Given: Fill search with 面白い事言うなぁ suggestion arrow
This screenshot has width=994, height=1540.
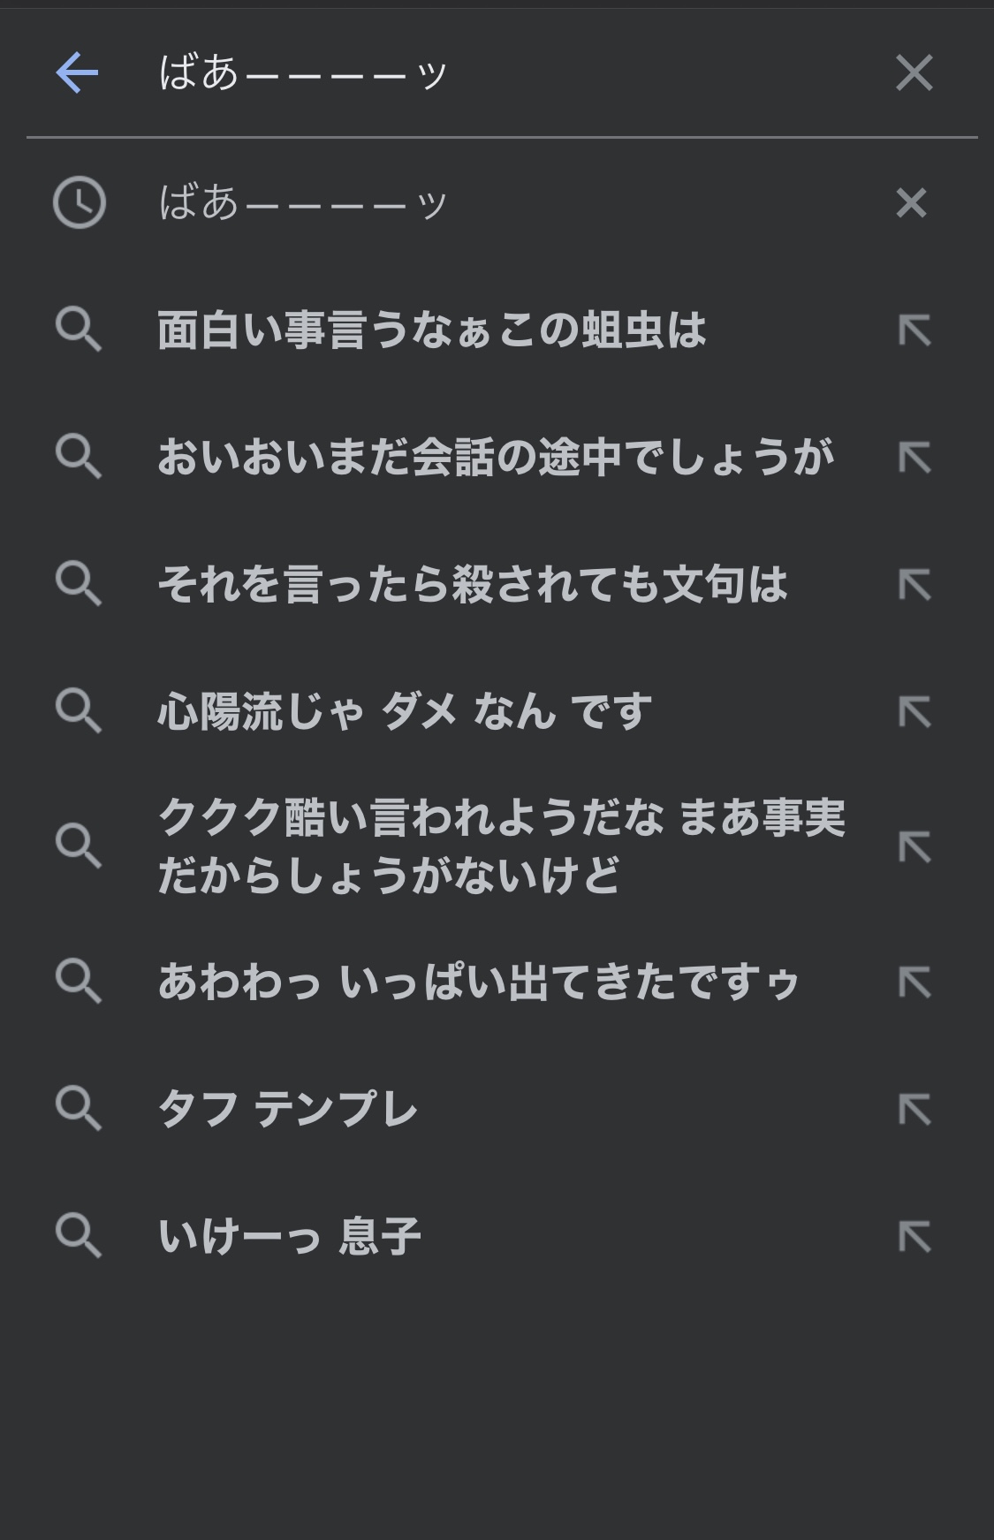Looking at the screenshot, I should 914,330.
